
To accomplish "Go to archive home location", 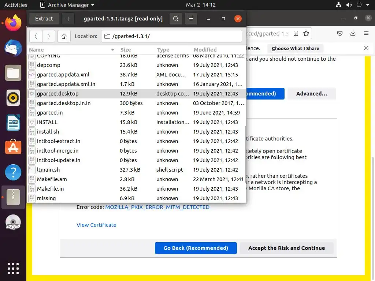I will click(64, 36).
